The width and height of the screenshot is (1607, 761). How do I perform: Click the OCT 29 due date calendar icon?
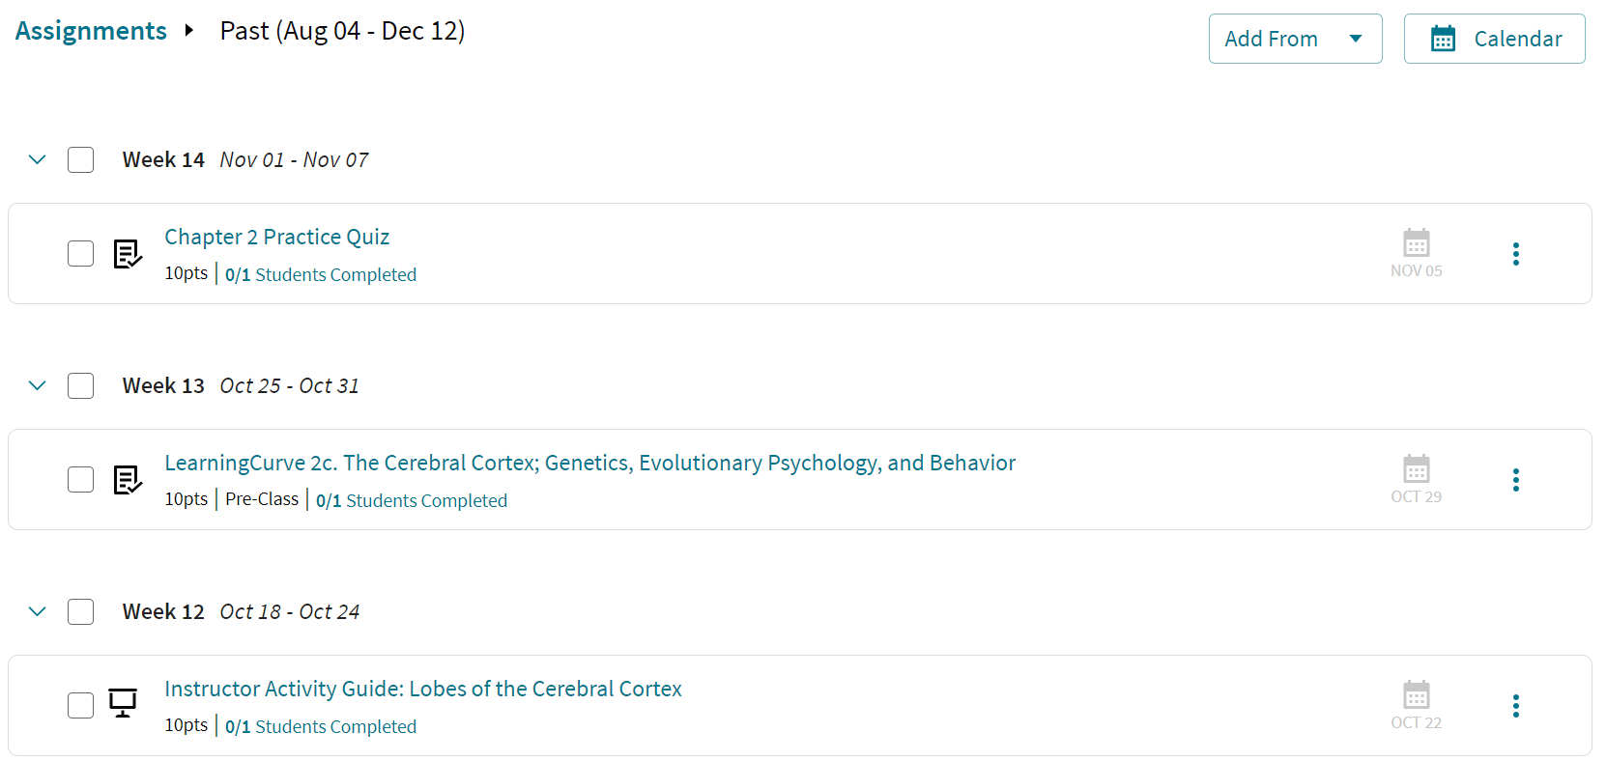point(1416,469)
